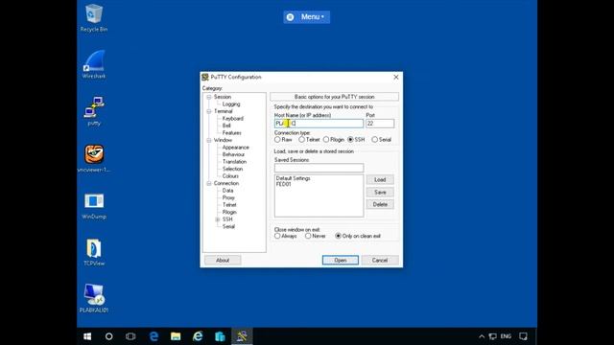614x345 pixels.
Task: Open Task View from the taskbar
Action: click(x=130, y=336)
